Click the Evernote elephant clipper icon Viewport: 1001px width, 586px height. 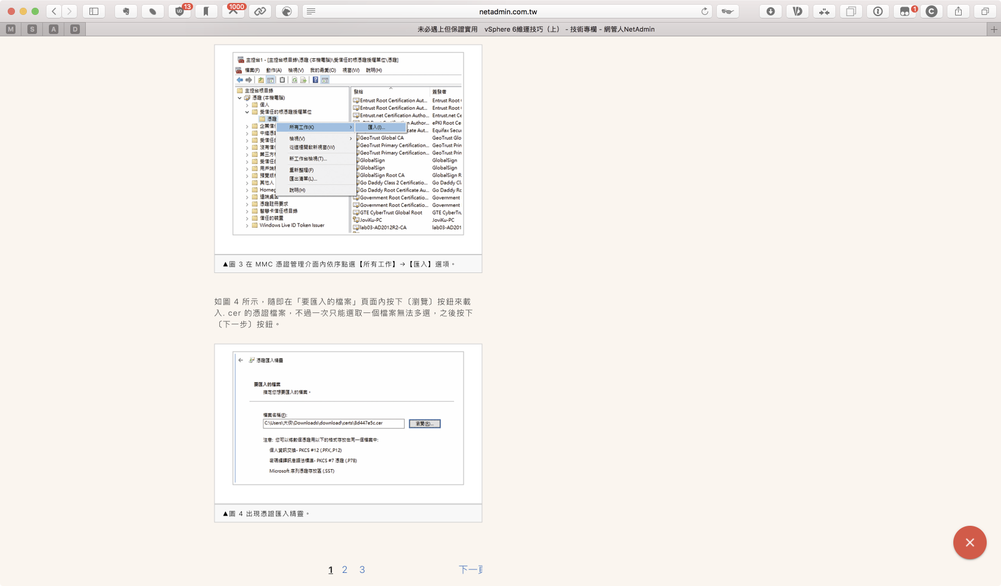126,11
